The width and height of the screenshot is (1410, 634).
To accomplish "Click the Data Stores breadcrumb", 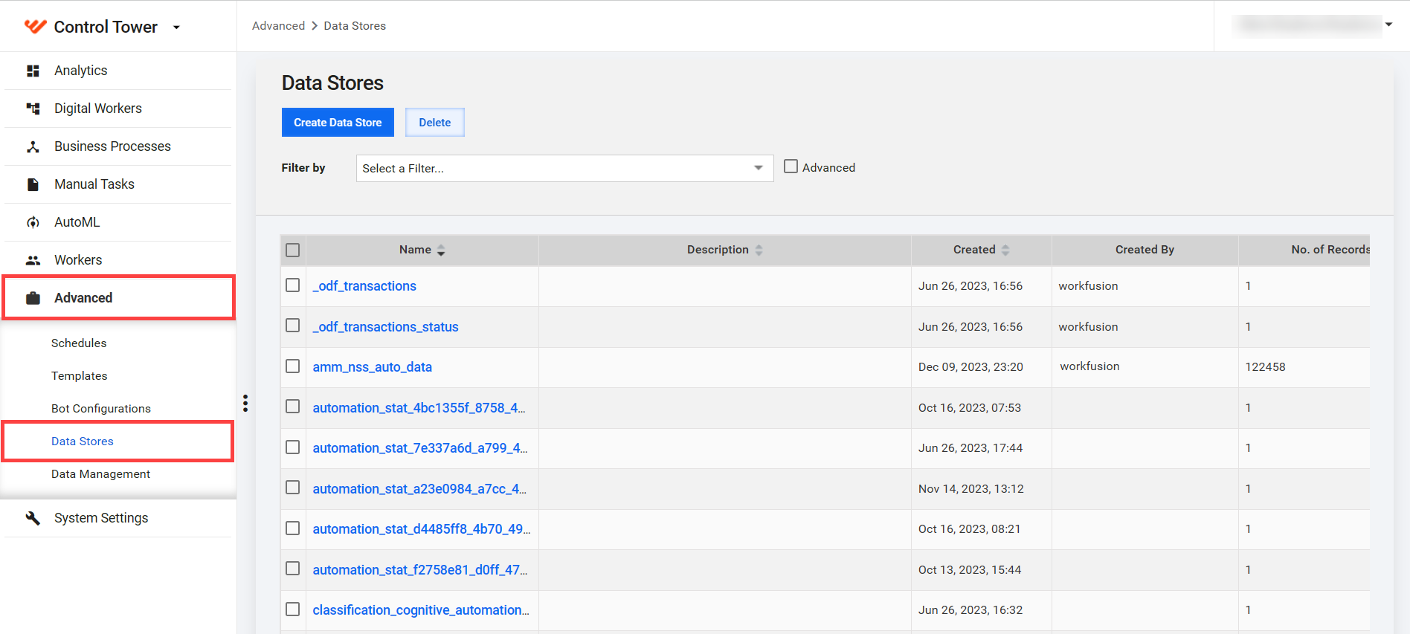I will [x=355, y=26].
